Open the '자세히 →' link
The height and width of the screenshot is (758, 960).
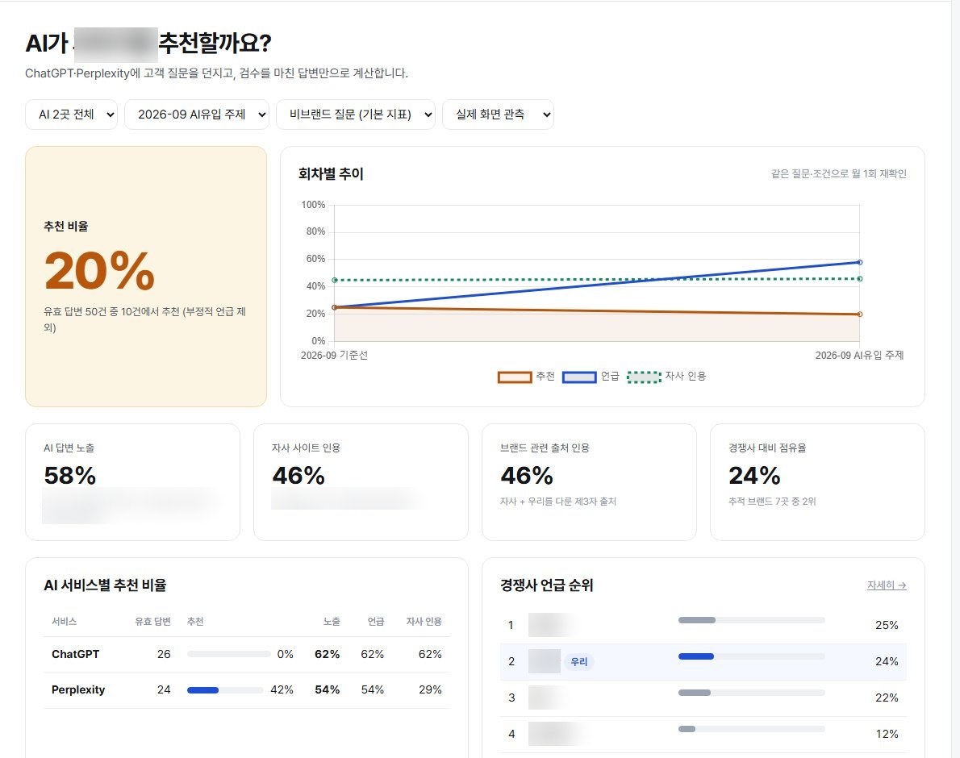coord(887,585)
